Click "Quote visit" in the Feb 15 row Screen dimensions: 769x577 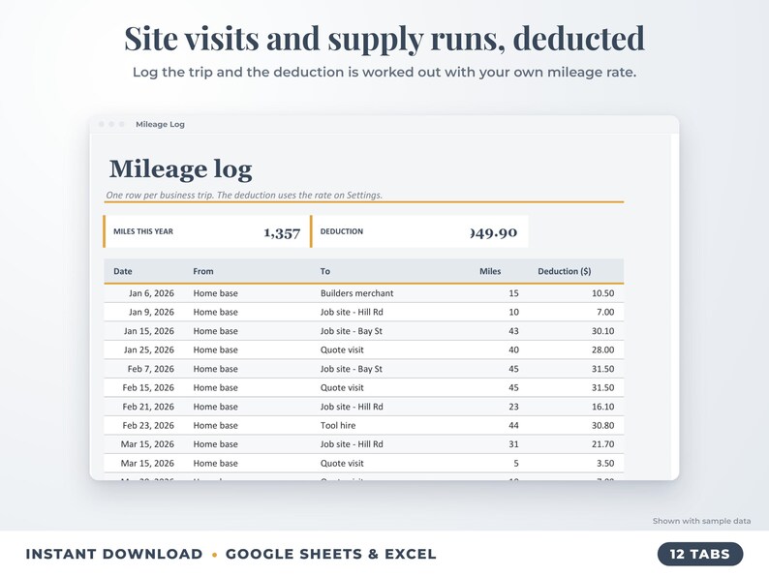[342, 387]
